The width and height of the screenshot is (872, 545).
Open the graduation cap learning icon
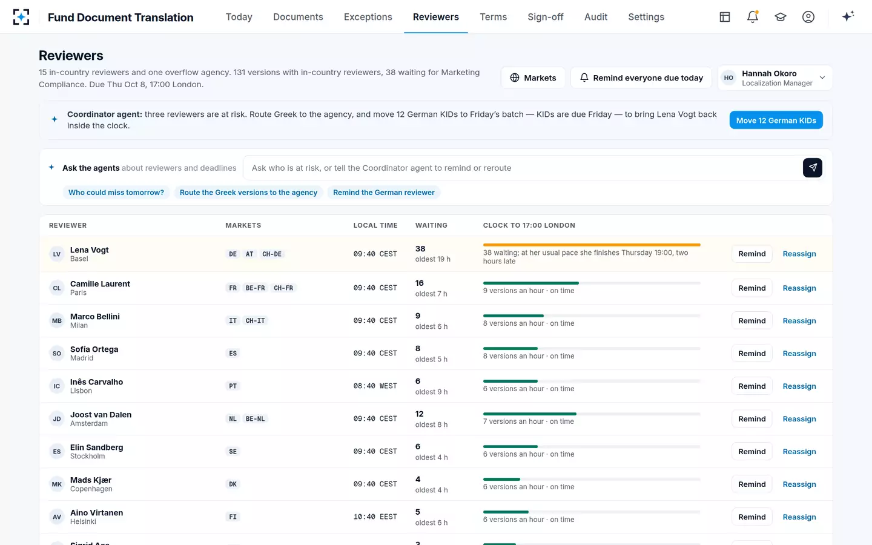[781, 17]
